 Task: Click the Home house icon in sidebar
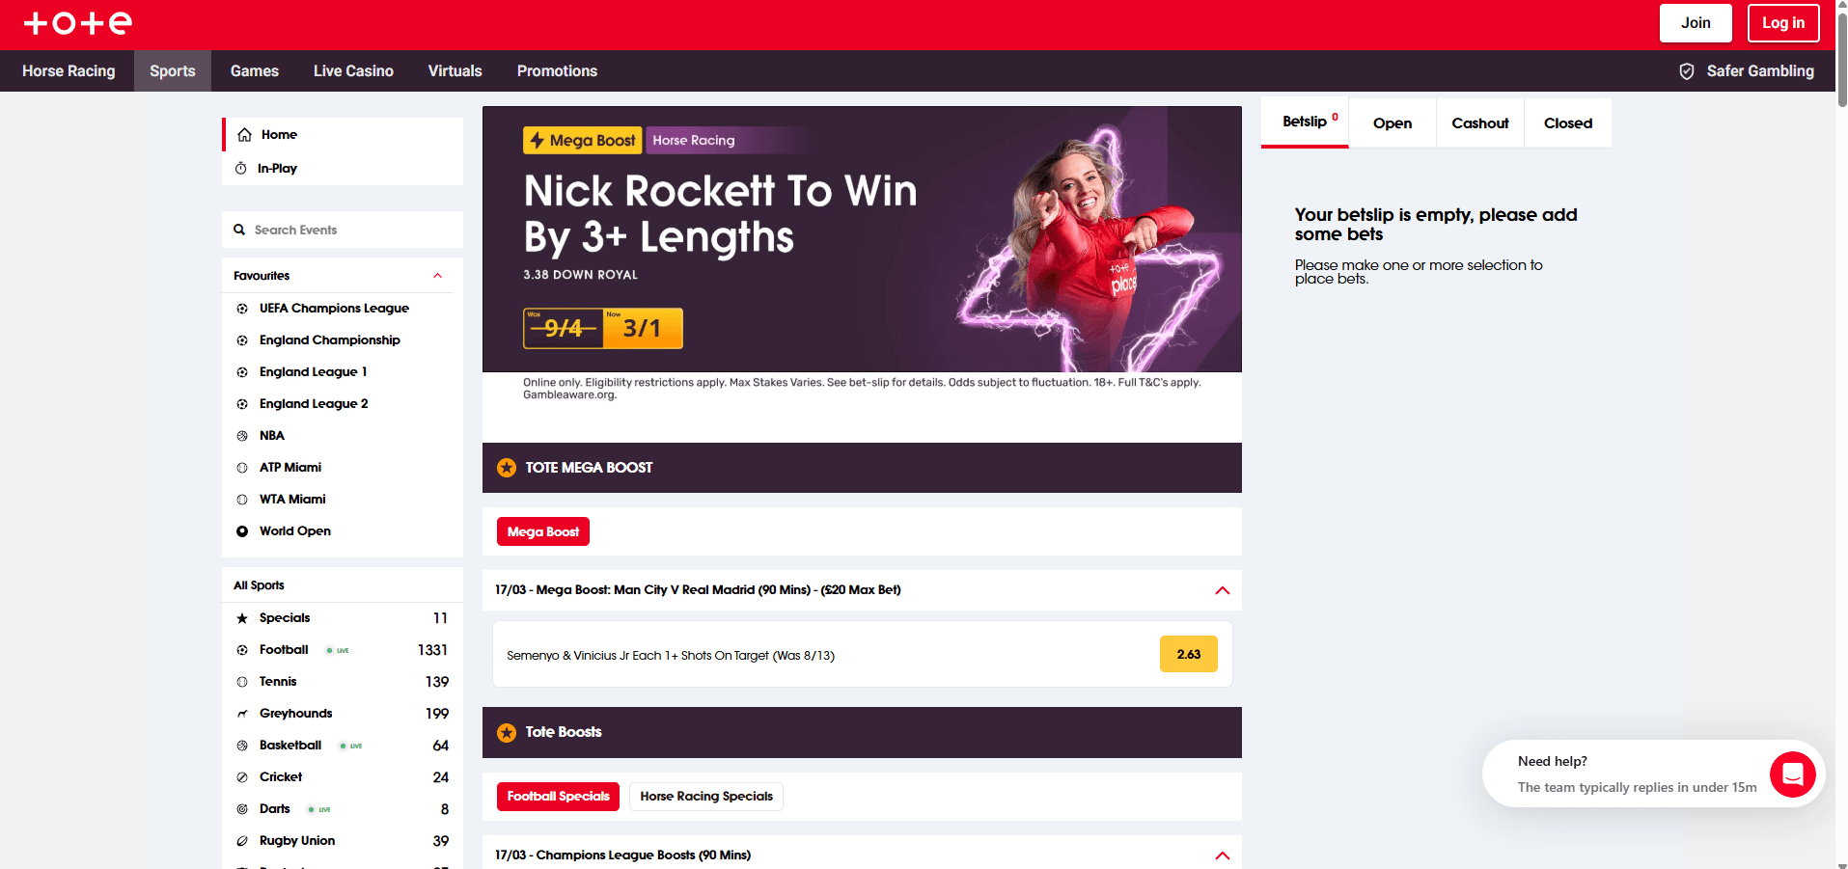click(244, 135)
